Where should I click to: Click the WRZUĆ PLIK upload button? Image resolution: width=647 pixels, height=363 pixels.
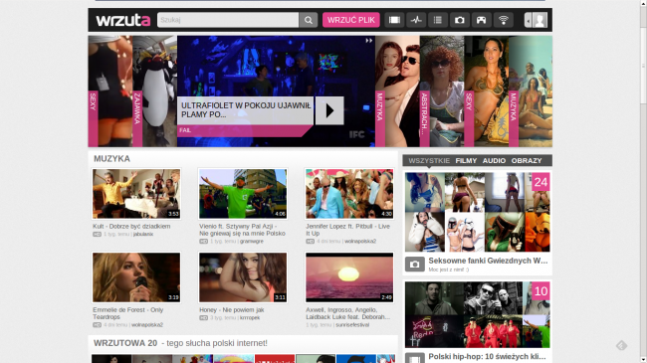coord(351,20)
